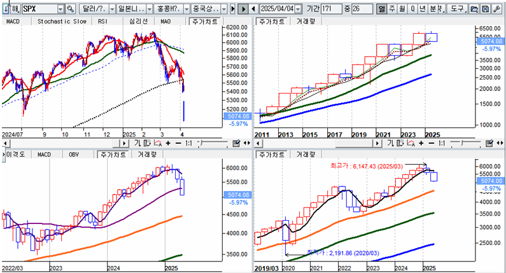Click the 홍콩H quick-link button
This screenshot has height=273, width=506.
[x=168, y=9]
